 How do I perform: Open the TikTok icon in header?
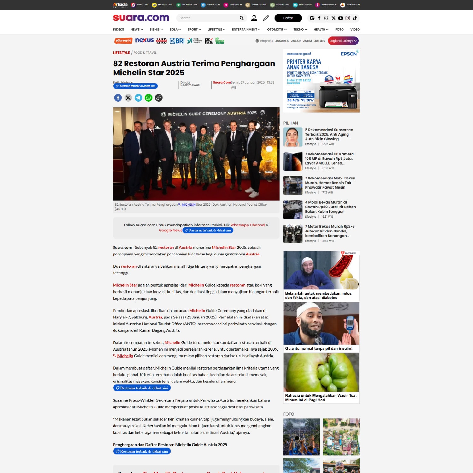click(355, 18)
